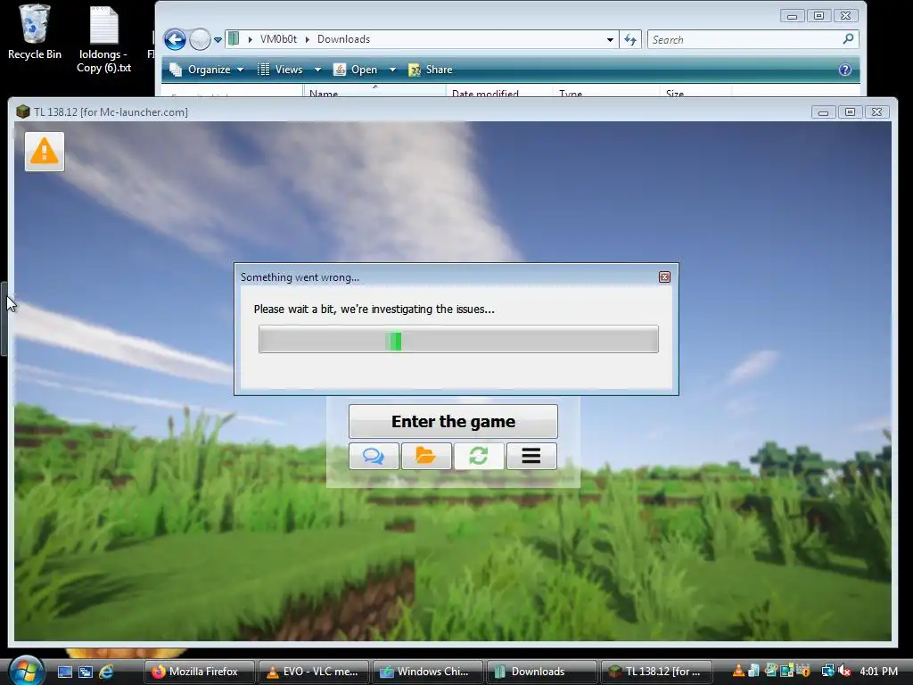The image size is (913, 685).
Task: Click Downloads in the address breadcrumb
Action: pyautogui.click(x=343, y=39)
